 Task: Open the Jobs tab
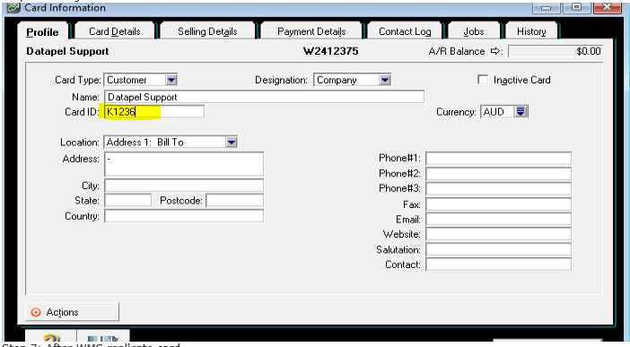474,31
